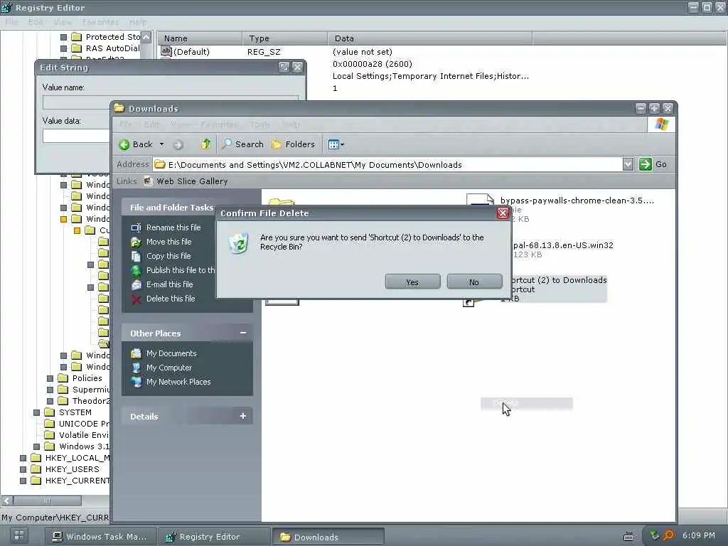The width and height of the screenshot is (728, 546).
Task: Open the address bar dropdown arrow
Action: coord(628,164)
